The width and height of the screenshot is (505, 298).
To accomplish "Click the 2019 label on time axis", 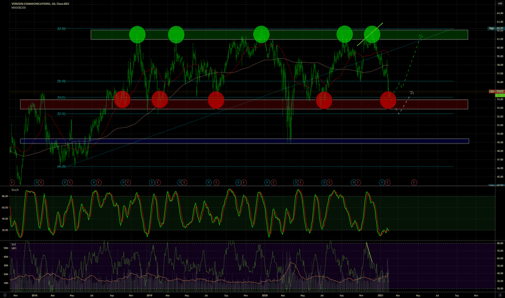I will pos(150,295).
